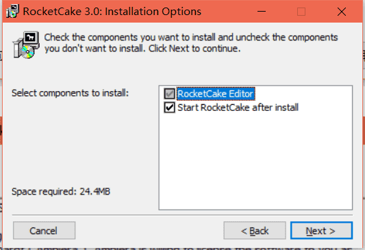Close the RocketCake installer window
The height and width of the screenshot is (250, 365).
click(x=342, y=12)
